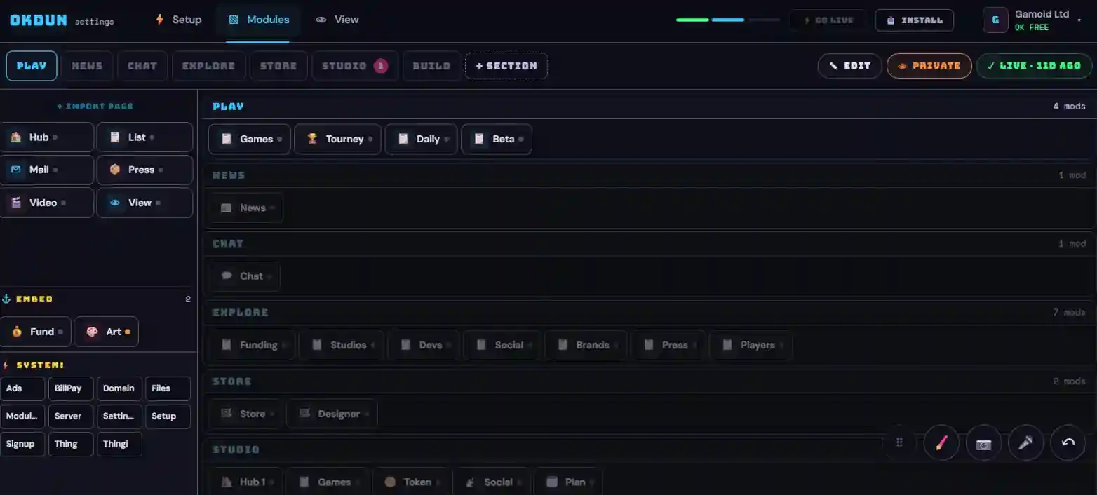Image resolution: width=1097 pixels, height=495 pixels.
Task: Select the paintbrush tool in the floating toolbar
Action: (x=941, y=442)
